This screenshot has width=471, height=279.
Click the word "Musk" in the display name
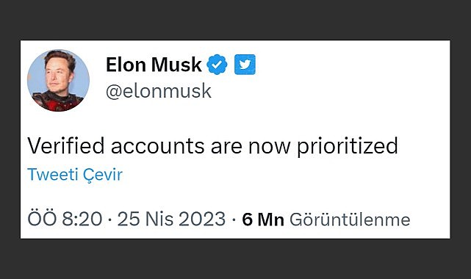[x=176, y=65]
